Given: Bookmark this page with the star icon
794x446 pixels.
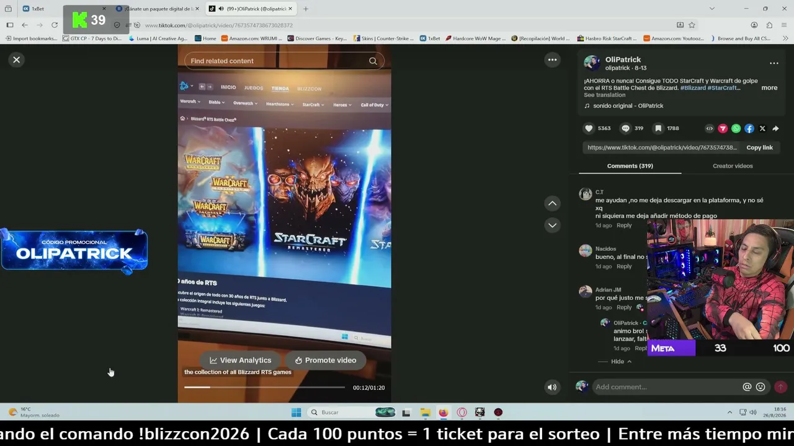Looking at the screenshot, I should (692, 25).
